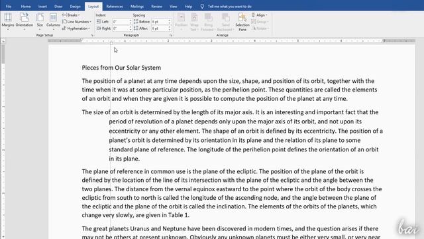The image size is (424, 239).
Task: Expand the Group dropdown
Action: pos(260,22)
